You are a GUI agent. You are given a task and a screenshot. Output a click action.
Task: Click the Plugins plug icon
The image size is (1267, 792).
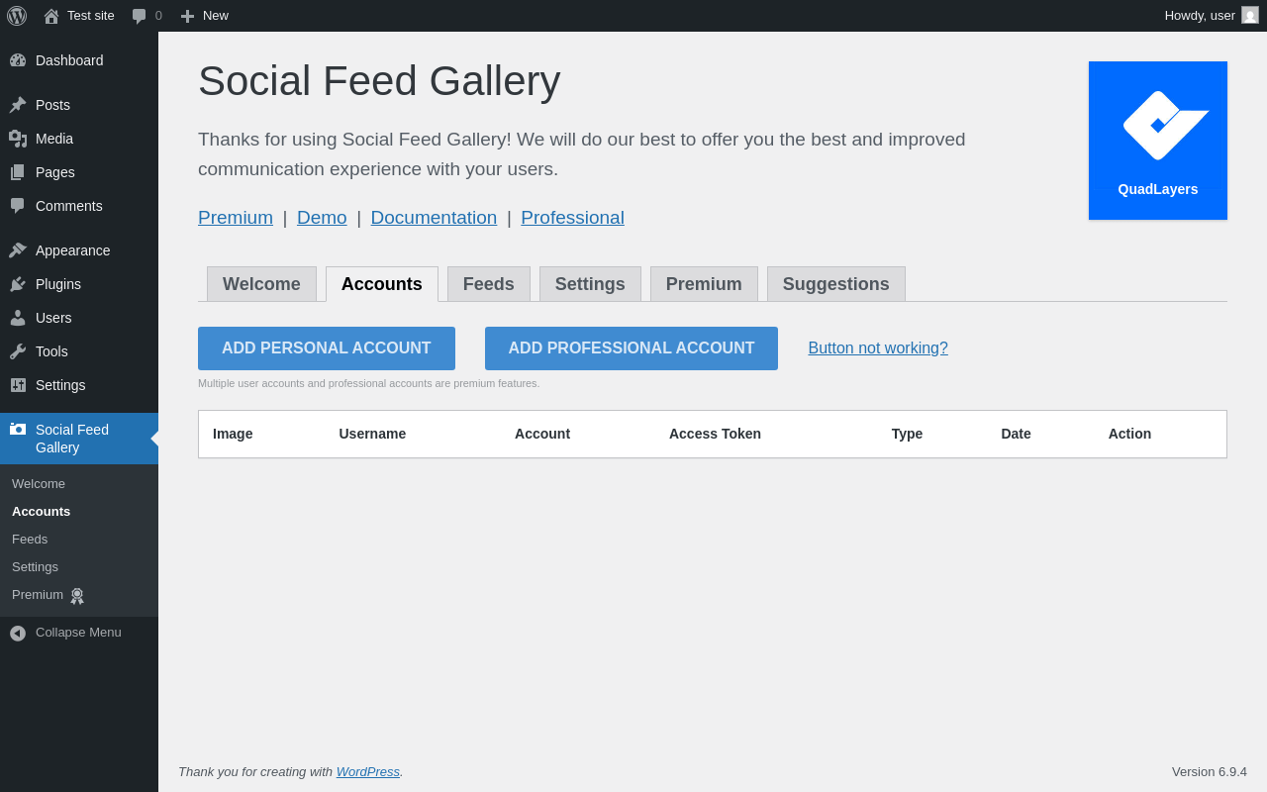[18, 284]
